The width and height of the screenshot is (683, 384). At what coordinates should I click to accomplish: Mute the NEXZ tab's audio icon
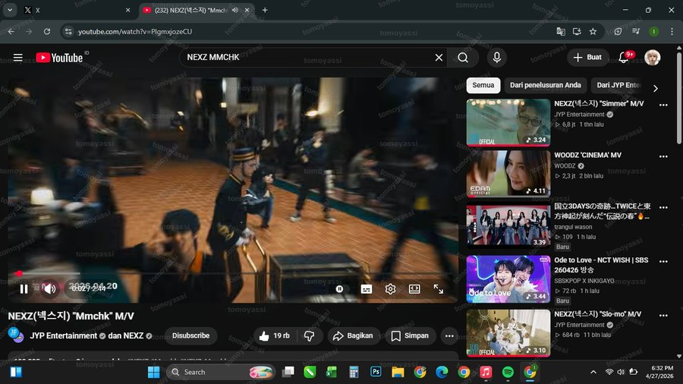point(235,10)
